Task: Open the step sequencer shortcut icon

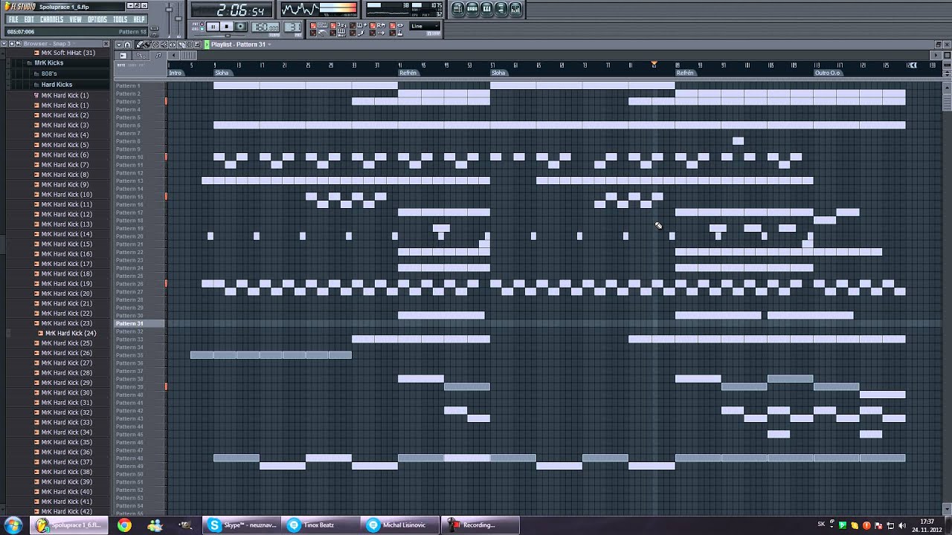Action: pos(472,9)
